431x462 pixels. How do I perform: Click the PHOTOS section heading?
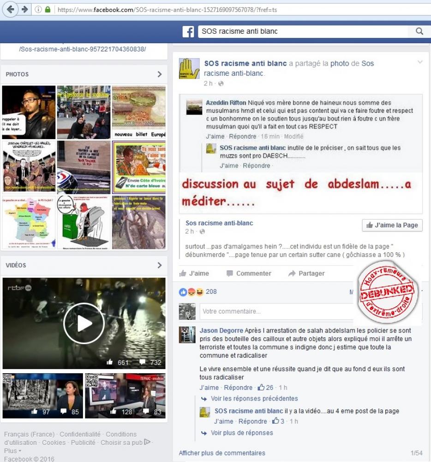[x=18, y=74]
